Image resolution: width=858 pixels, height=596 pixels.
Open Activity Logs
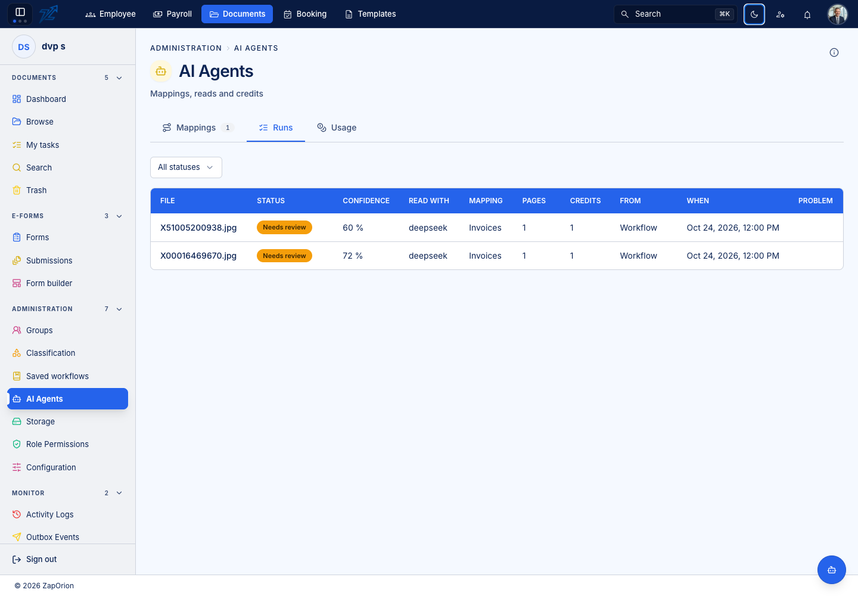[x=68, y=514]
